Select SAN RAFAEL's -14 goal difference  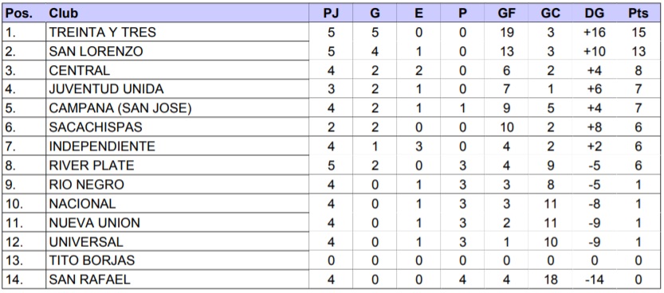coord(594,279)
